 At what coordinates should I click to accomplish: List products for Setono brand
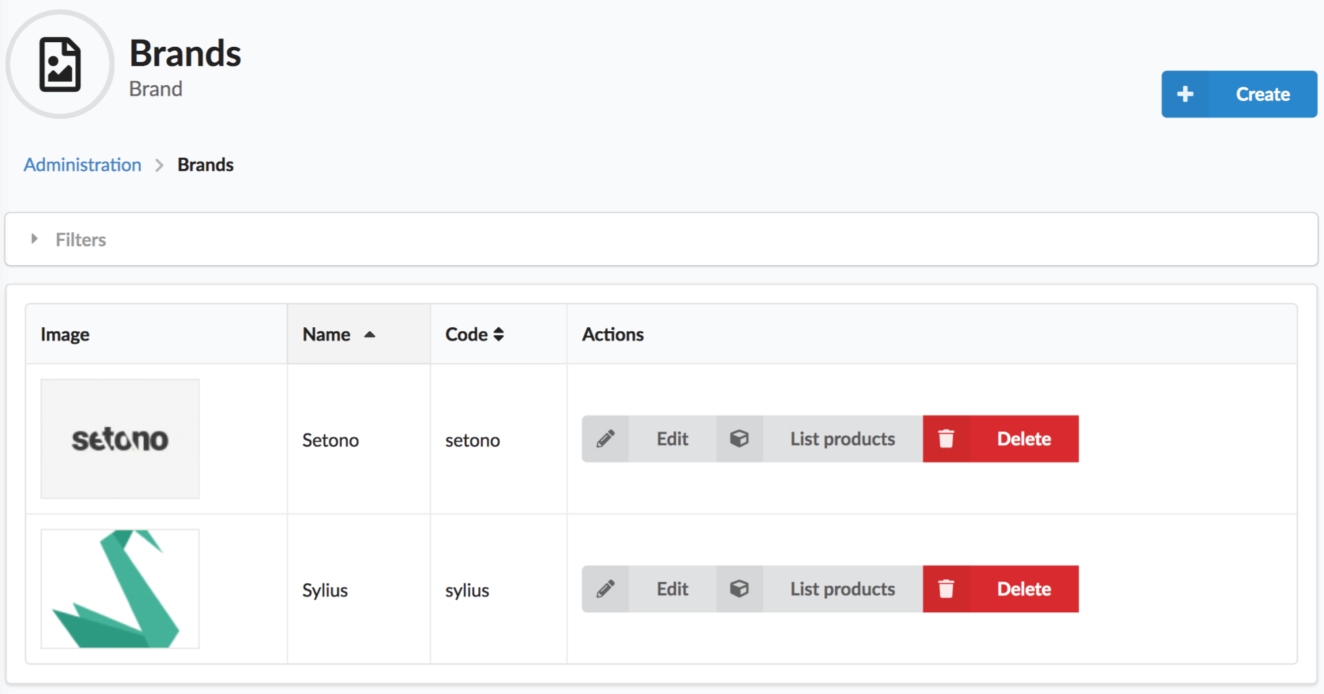(x=842, y=439)
